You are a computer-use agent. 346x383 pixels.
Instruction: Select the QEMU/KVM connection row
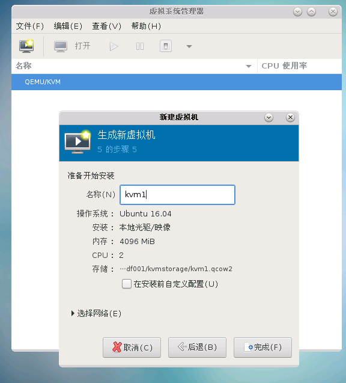point(177,82)
